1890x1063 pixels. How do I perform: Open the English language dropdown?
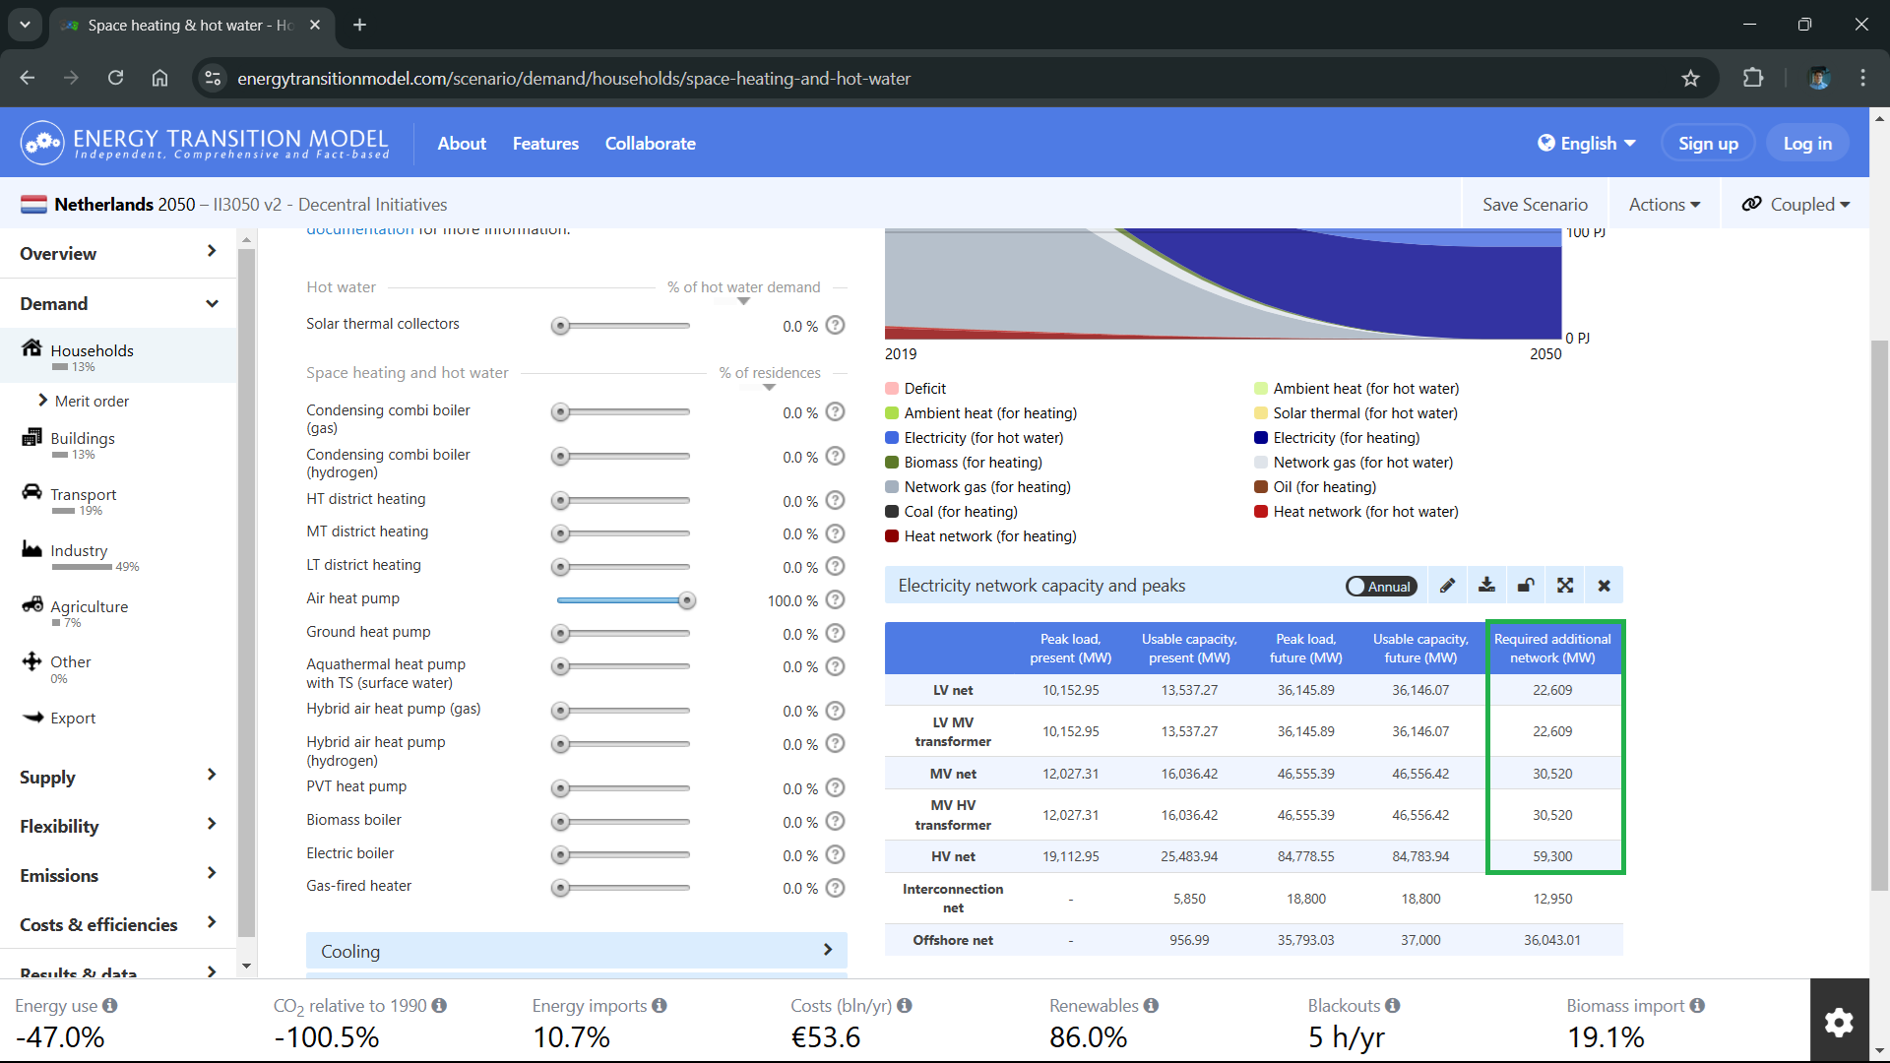[x=1587, y=144]
